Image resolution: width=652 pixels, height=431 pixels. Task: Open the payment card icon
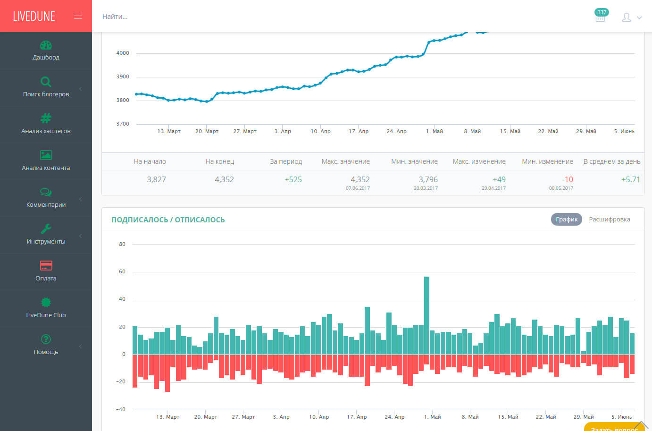(x=46, y=265)
